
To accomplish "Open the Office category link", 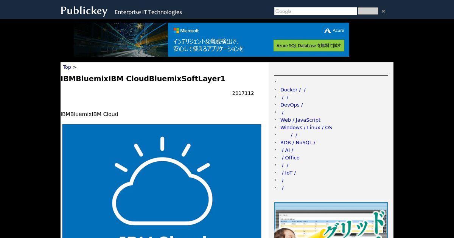I will coord(291,158).
